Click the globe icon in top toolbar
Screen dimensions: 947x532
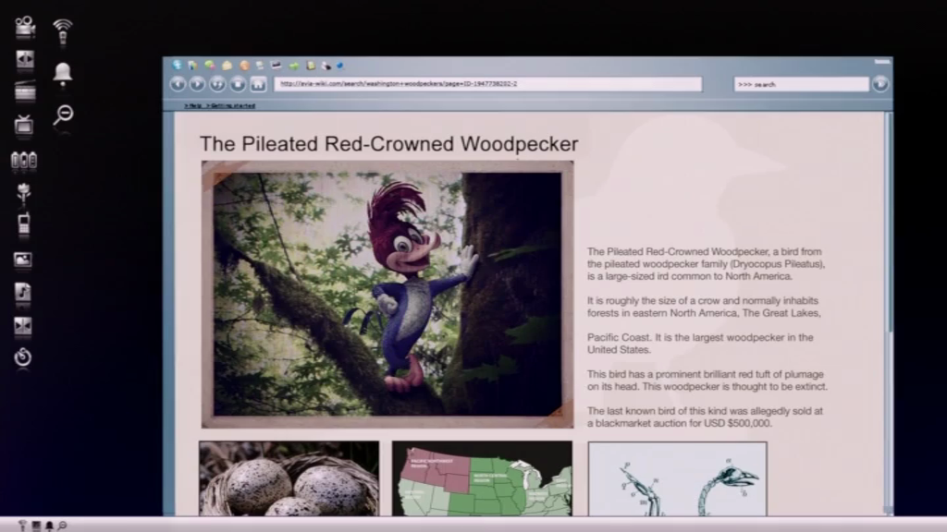point(177,65)
